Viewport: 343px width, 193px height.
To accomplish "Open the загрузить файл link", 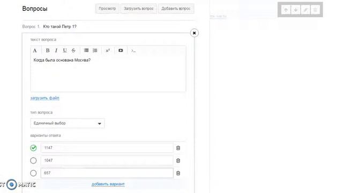I will pyautogui.click(x=45, y=98).
